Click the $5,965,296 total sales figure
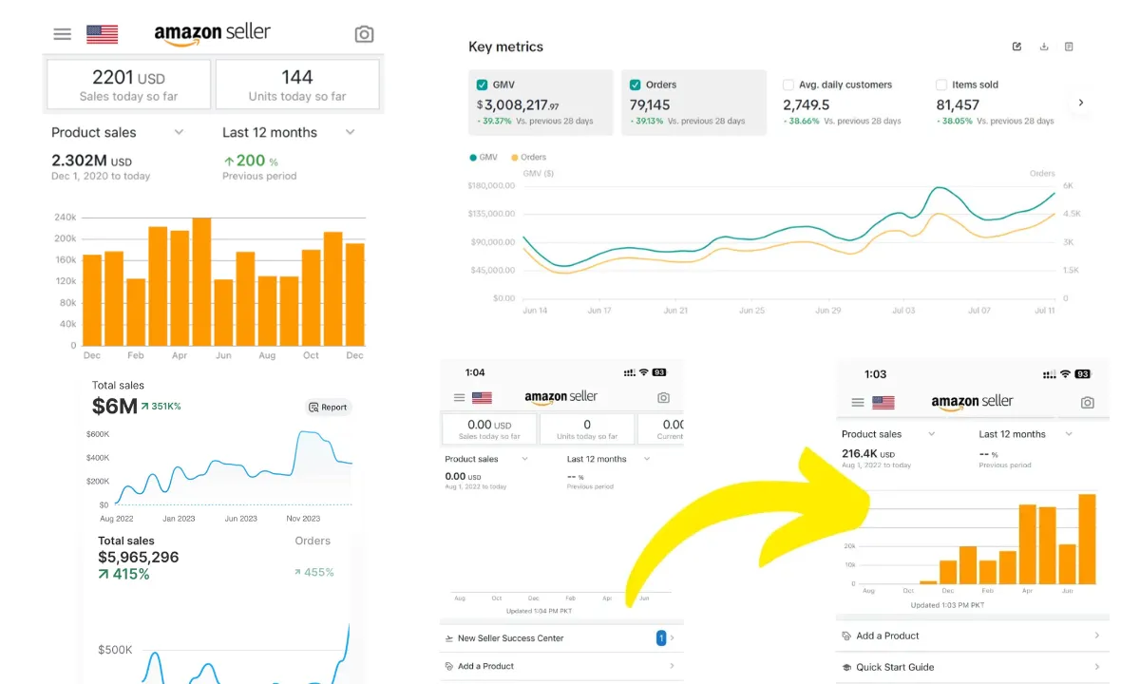The width and height of the screenshot is (1140, 684). [x=139, y=558]
